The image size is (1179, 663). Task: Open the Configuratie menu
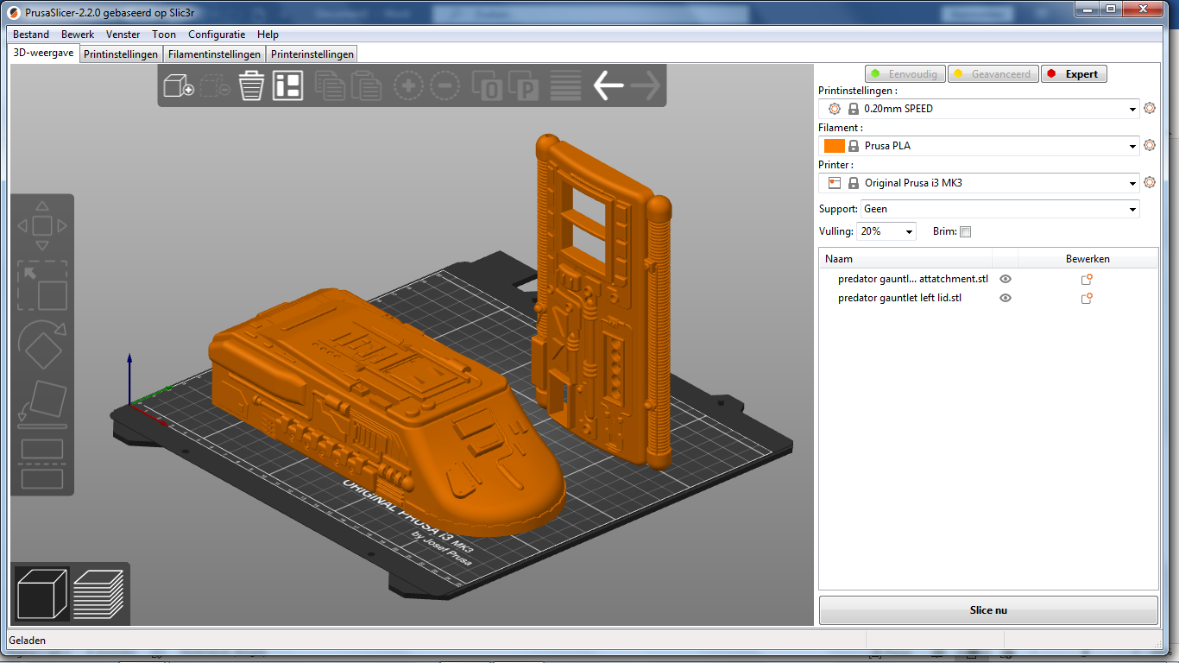[217, 35]
